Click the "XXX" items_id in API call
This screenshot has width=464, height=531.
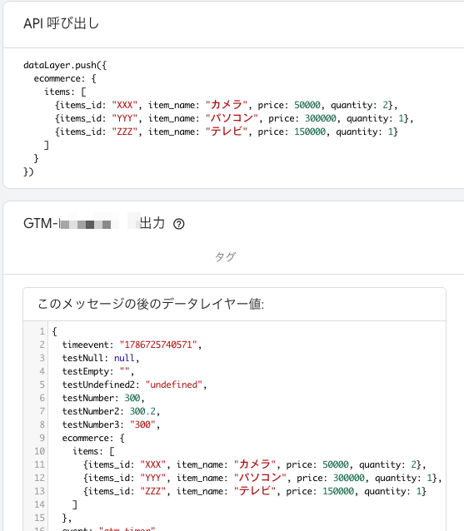tap(124, 105)
